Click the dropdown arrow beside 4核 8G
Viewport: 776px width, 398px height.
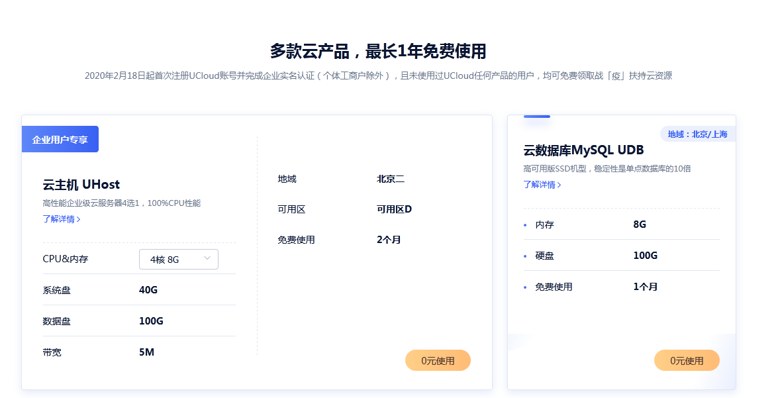(207, 258)
